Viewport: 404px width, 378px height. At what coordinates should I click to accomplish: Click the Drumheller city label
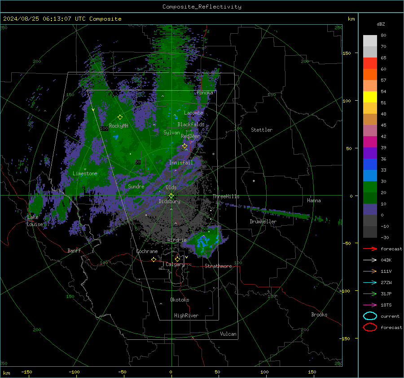click(x=263, y=222)
